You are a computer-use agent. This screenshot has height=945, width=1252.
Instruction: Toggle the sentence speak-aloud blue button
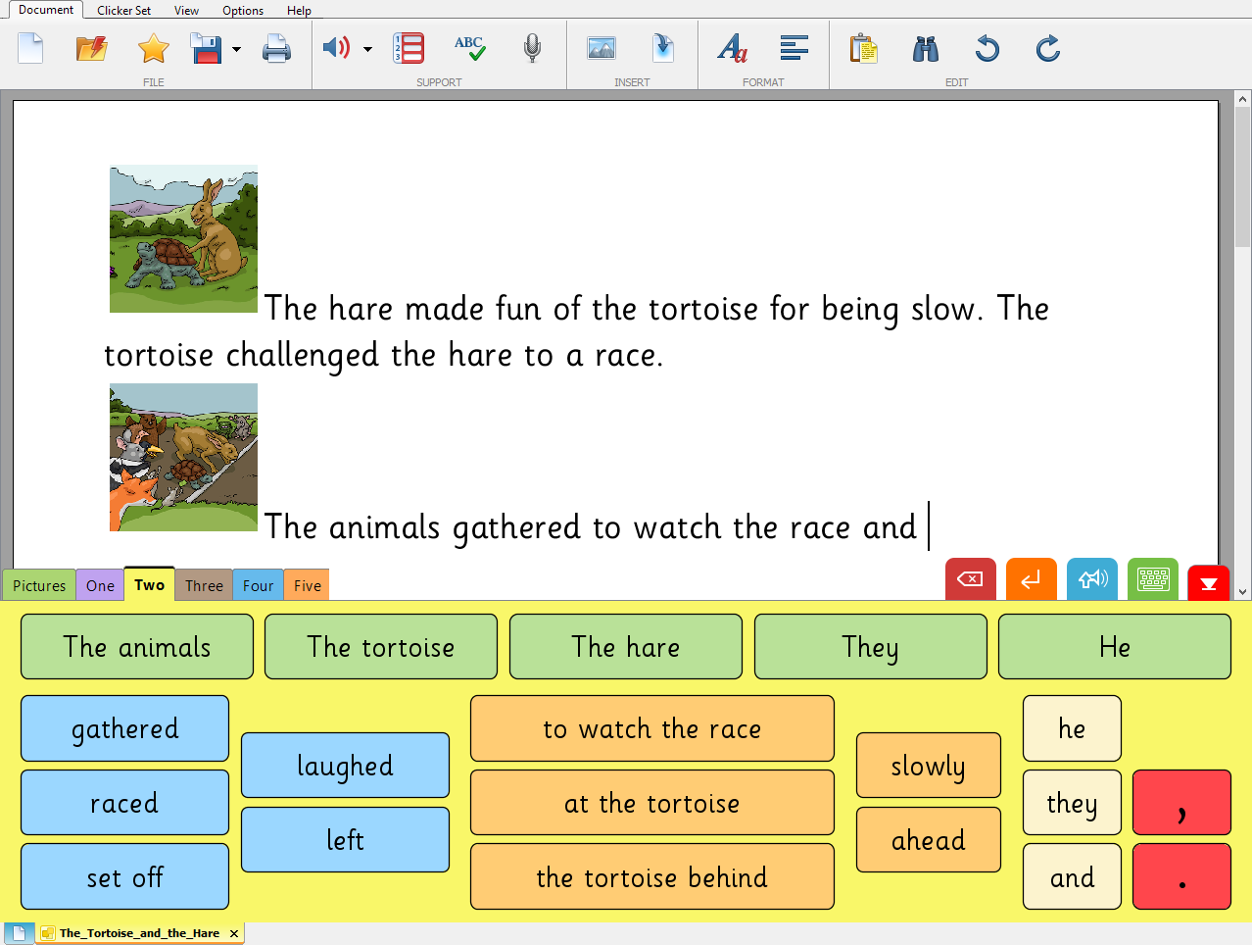point(1092,579)
